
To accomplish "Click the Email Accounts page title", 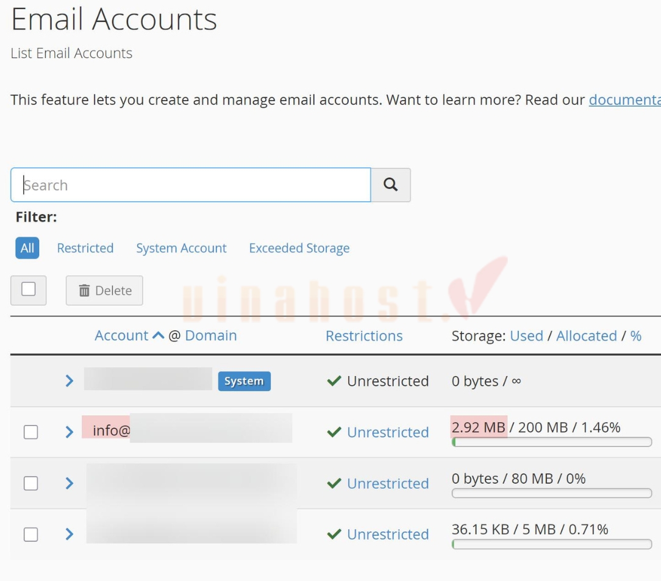I will tap(114, 20).
